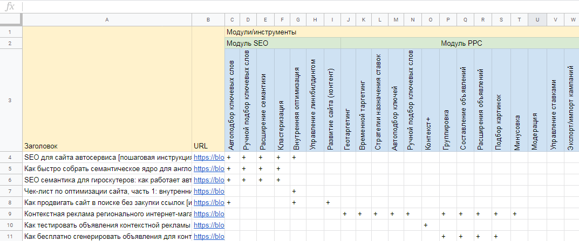Select the 'Контекст+' plus cell in row 10
This screenshot has width=579, height=241.
point(430,225)
